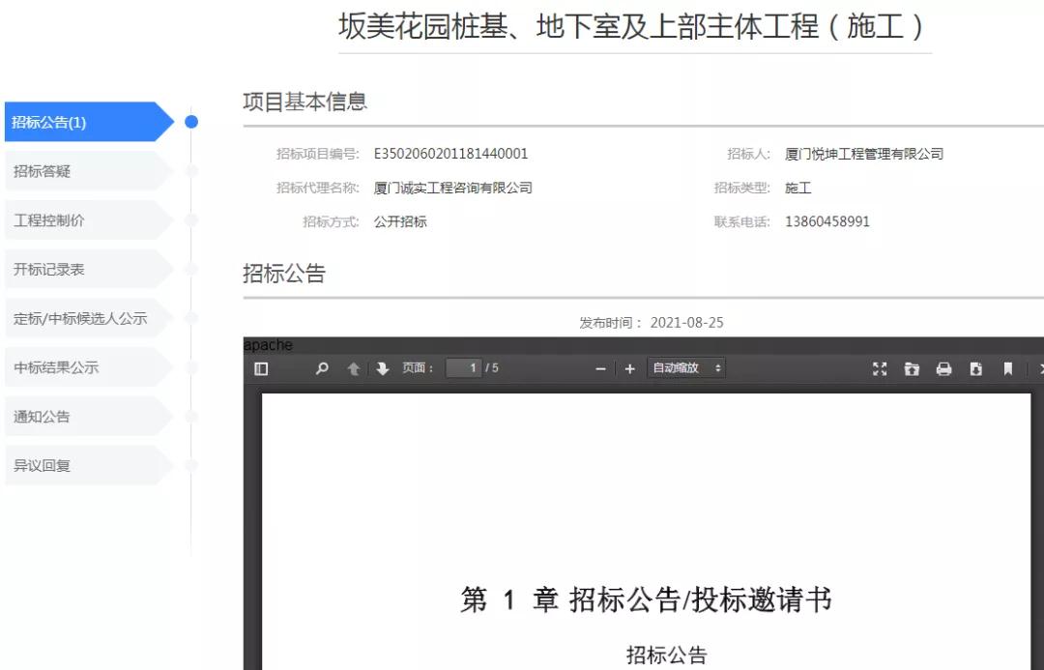This screenshot has height=670, width=1044.
Task: Toggle the PDF viewer sidebar
Action: [x=261, y=368]
